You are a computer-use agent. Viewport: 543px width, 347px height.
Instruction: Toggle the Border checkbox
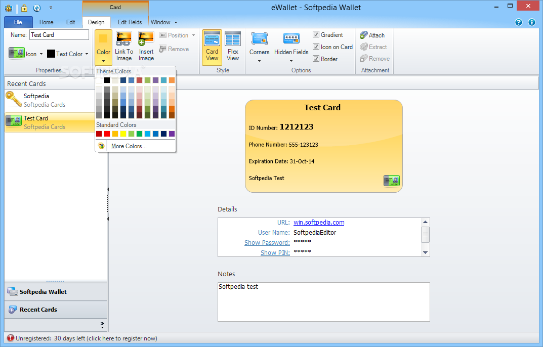pos(316,59)
